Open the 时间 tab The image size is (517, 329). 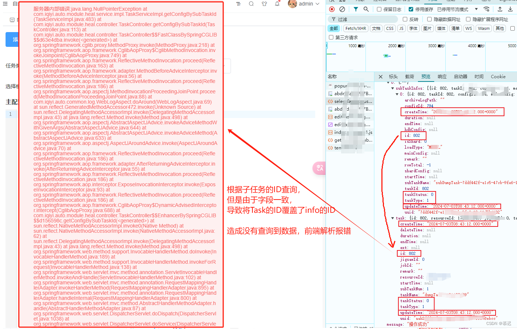pos(479,77)
